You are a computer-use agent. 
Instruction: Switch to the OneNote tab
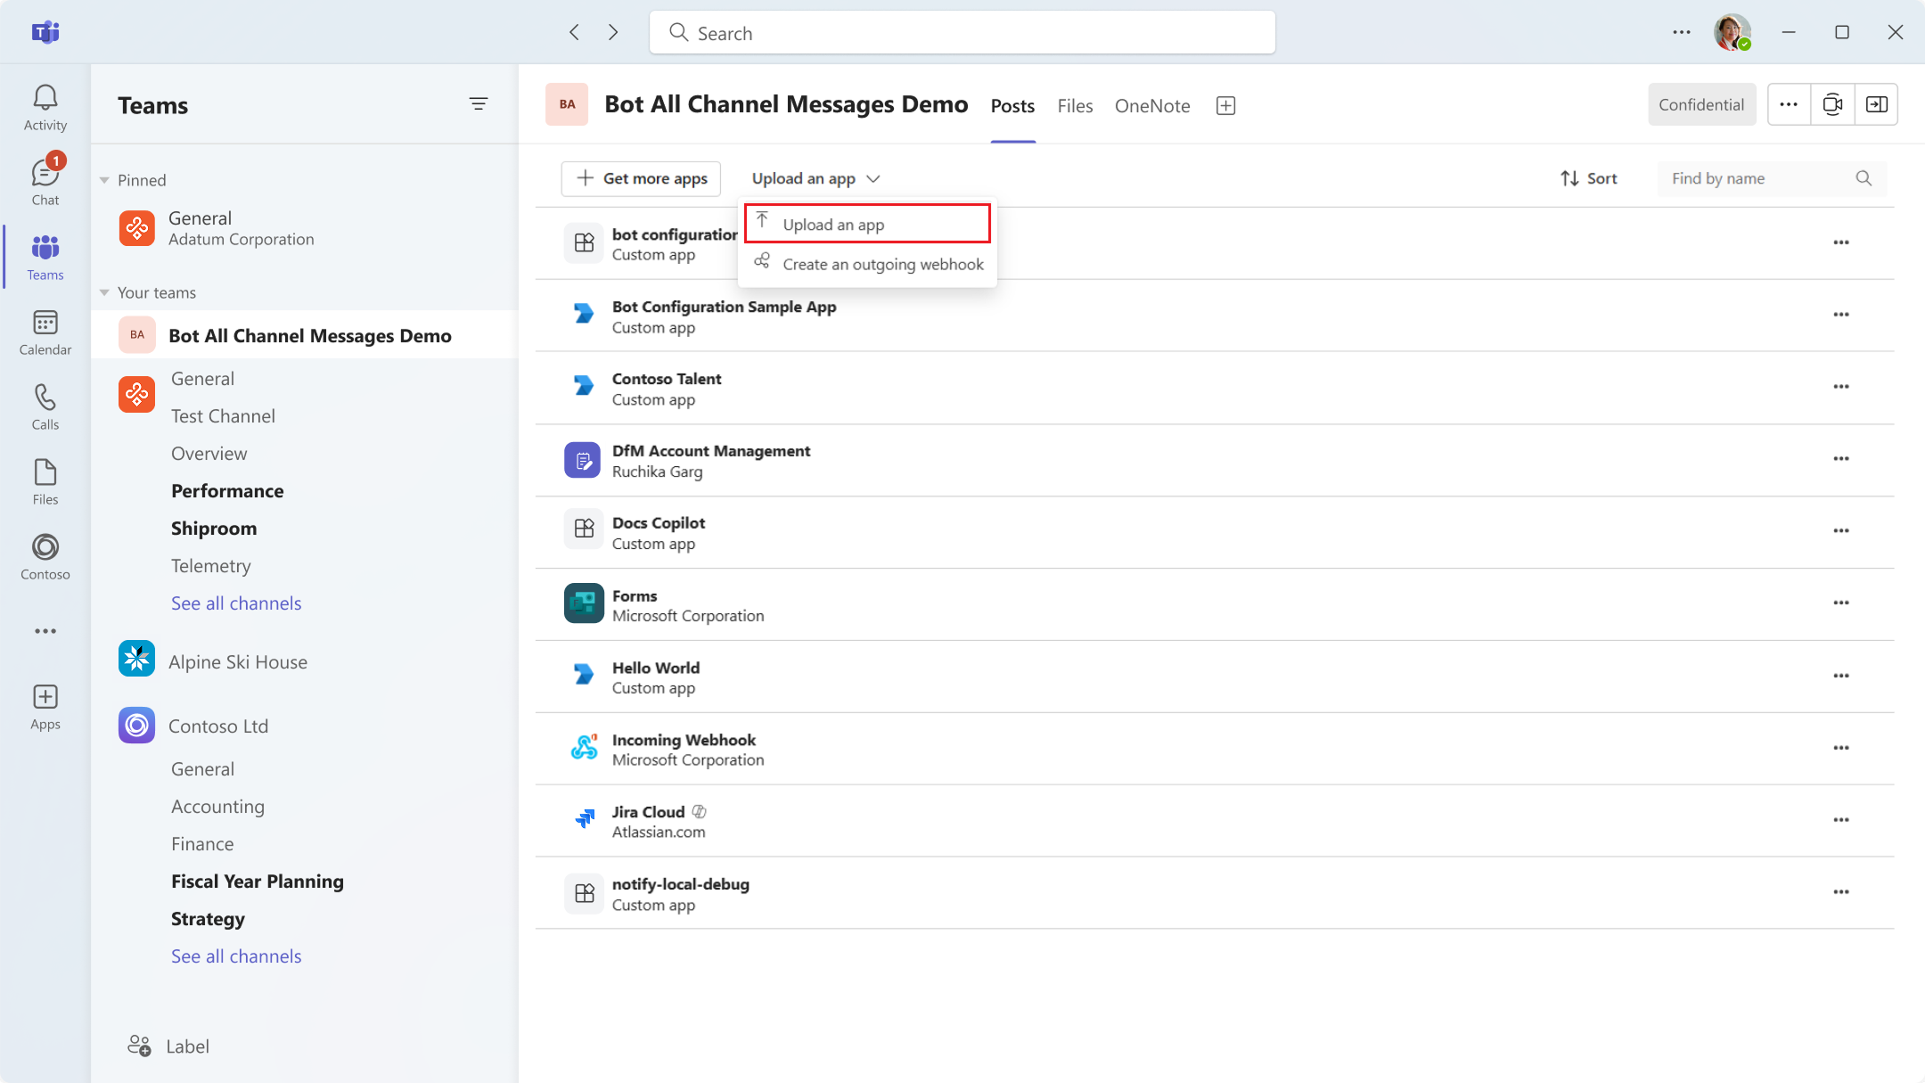1152,105
